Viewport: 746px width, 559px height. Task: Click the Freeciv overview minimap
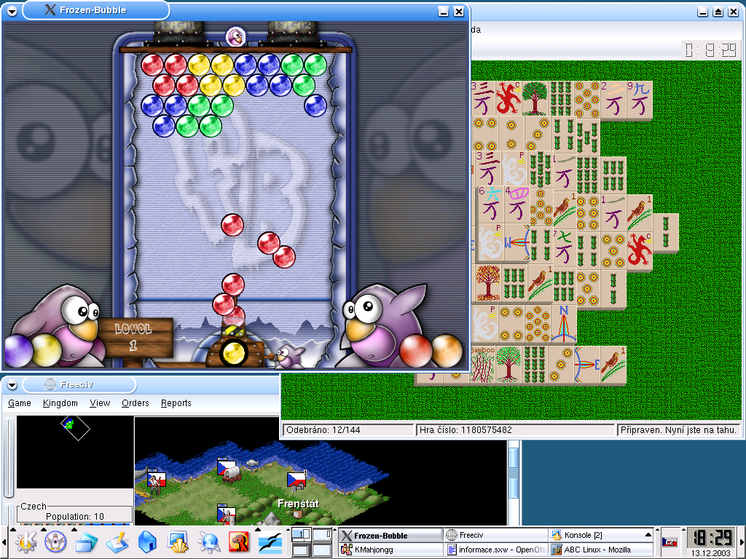tap(75, 452)
